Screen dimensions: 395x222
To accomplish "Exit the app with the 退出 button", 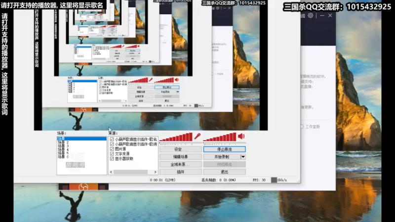I will (x=225, y=172).
